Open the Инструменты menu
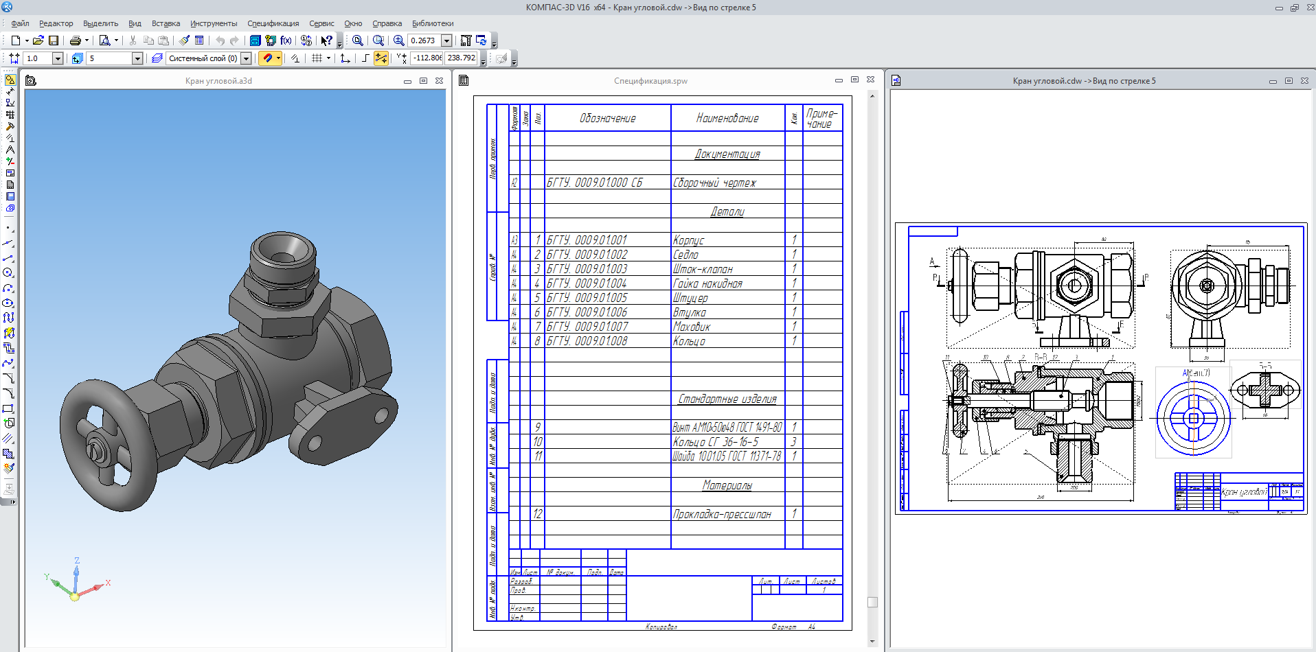Image resolution: width=1316 pixels, height=652 pixels. [x=214, y=23]
